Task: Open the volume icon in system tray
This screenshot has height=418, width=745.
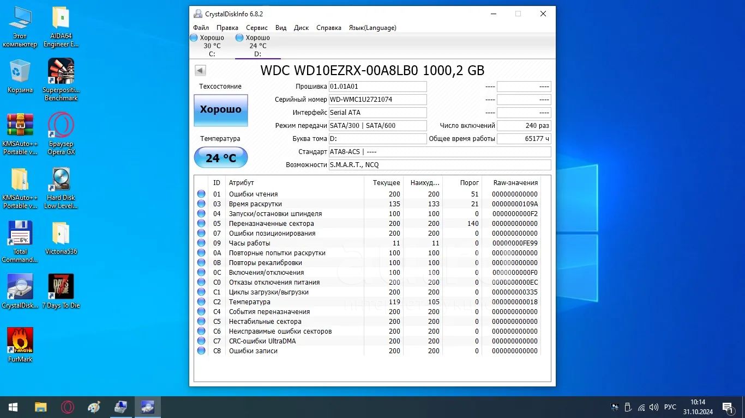Action: (654, 407)
